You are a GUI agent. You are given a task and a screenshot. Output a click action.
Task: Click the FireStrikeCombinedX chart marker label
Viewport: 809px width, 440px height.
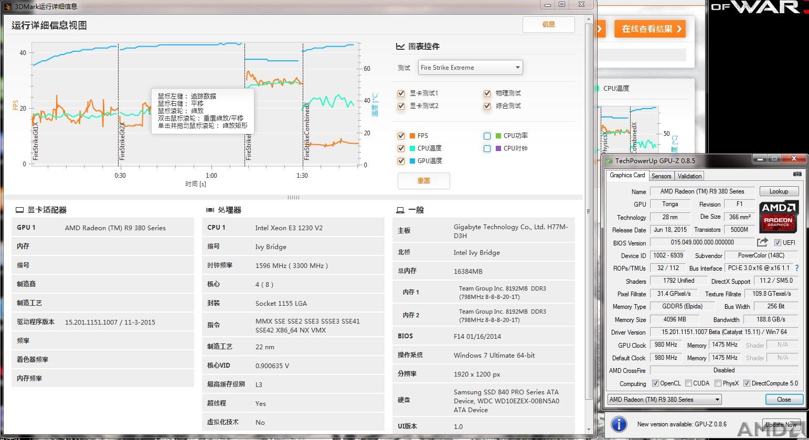pyautogui.click(x=307, y=131)
